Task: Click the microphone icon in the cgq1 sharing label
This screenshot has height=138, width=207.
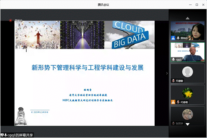Action: pyautogui.click(x=6, y=135)
